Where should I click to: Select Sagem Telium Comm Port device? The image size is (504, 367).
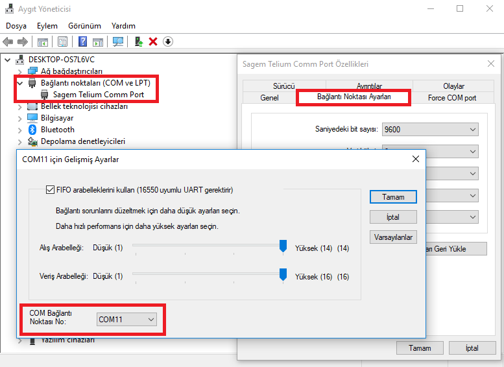[x=98, y=95]
